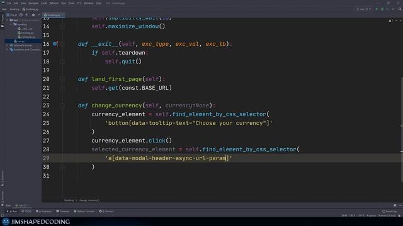403x226 pixels.
Task: Open booking.py in project tree
Action: click(26, 33)
